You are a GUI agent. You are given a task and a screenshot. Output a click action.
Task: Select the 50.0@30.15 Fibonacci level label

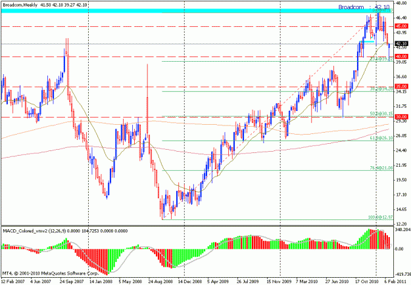click(x=381, y=114)
